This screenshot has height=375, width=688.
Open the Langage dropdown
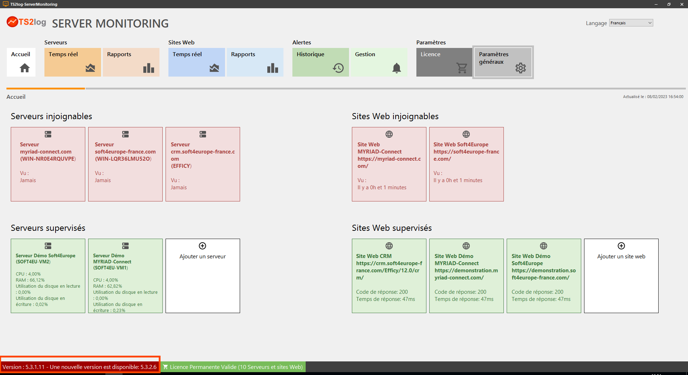(x=631, y=23)
